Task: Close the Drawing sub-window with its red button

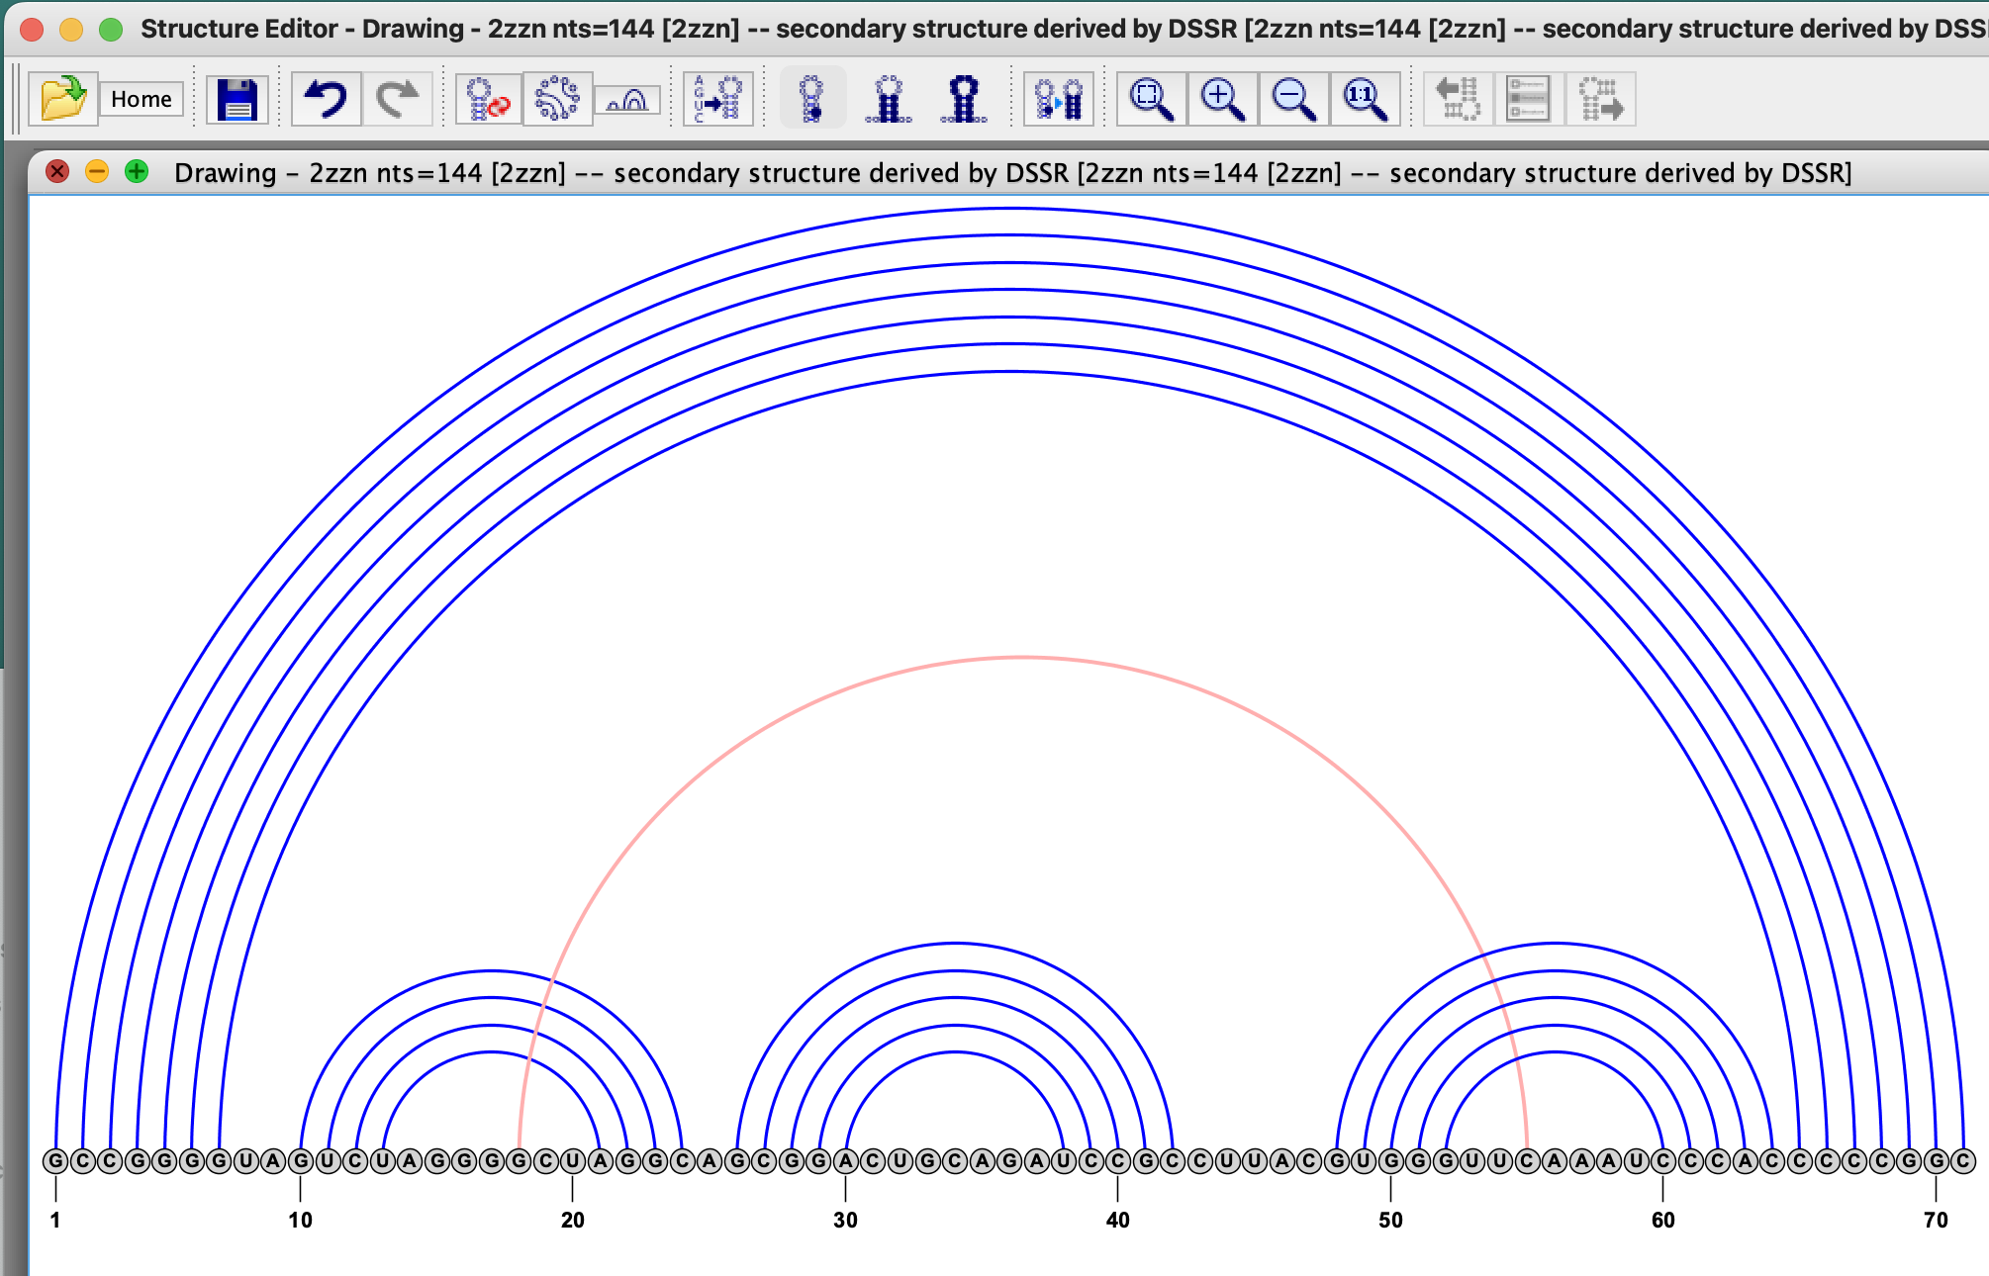Action: point(57,171)
